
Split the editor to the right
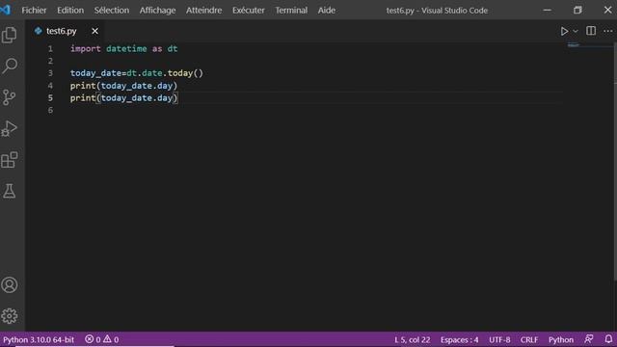click(x=591, y=31)
